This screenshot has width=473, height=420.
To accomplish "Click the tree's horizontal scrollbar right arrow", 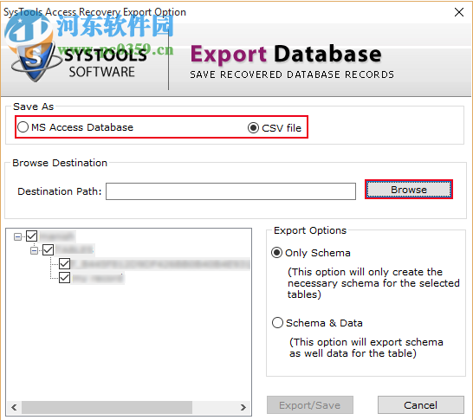I will pos(243,408).
